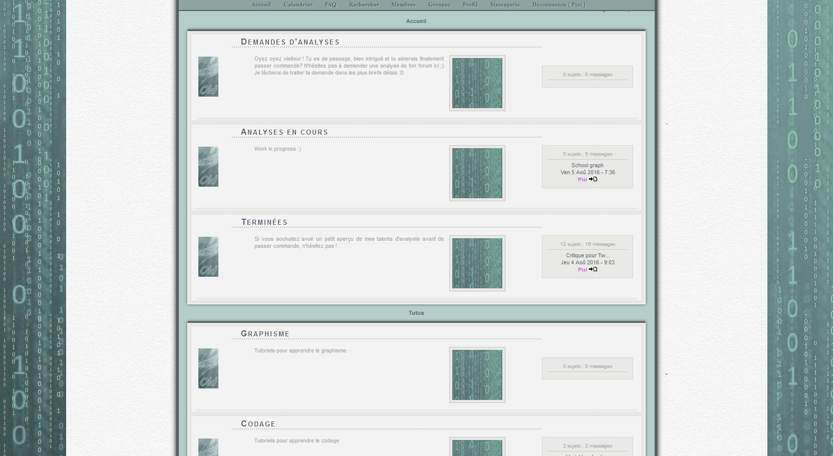Click the Tutos category heading
This screenshot has width=833, height=456.
pyautogui.click(x=416, y=313)
